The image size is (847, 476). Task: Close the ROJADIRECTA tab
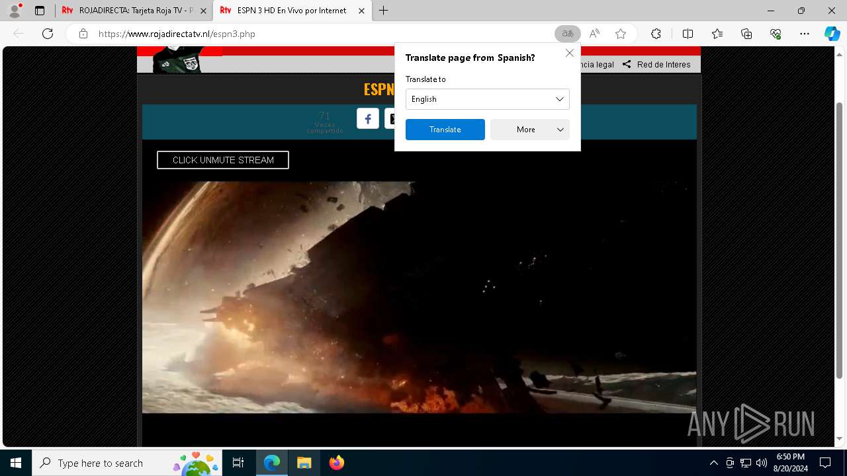(x=203, y=11)
